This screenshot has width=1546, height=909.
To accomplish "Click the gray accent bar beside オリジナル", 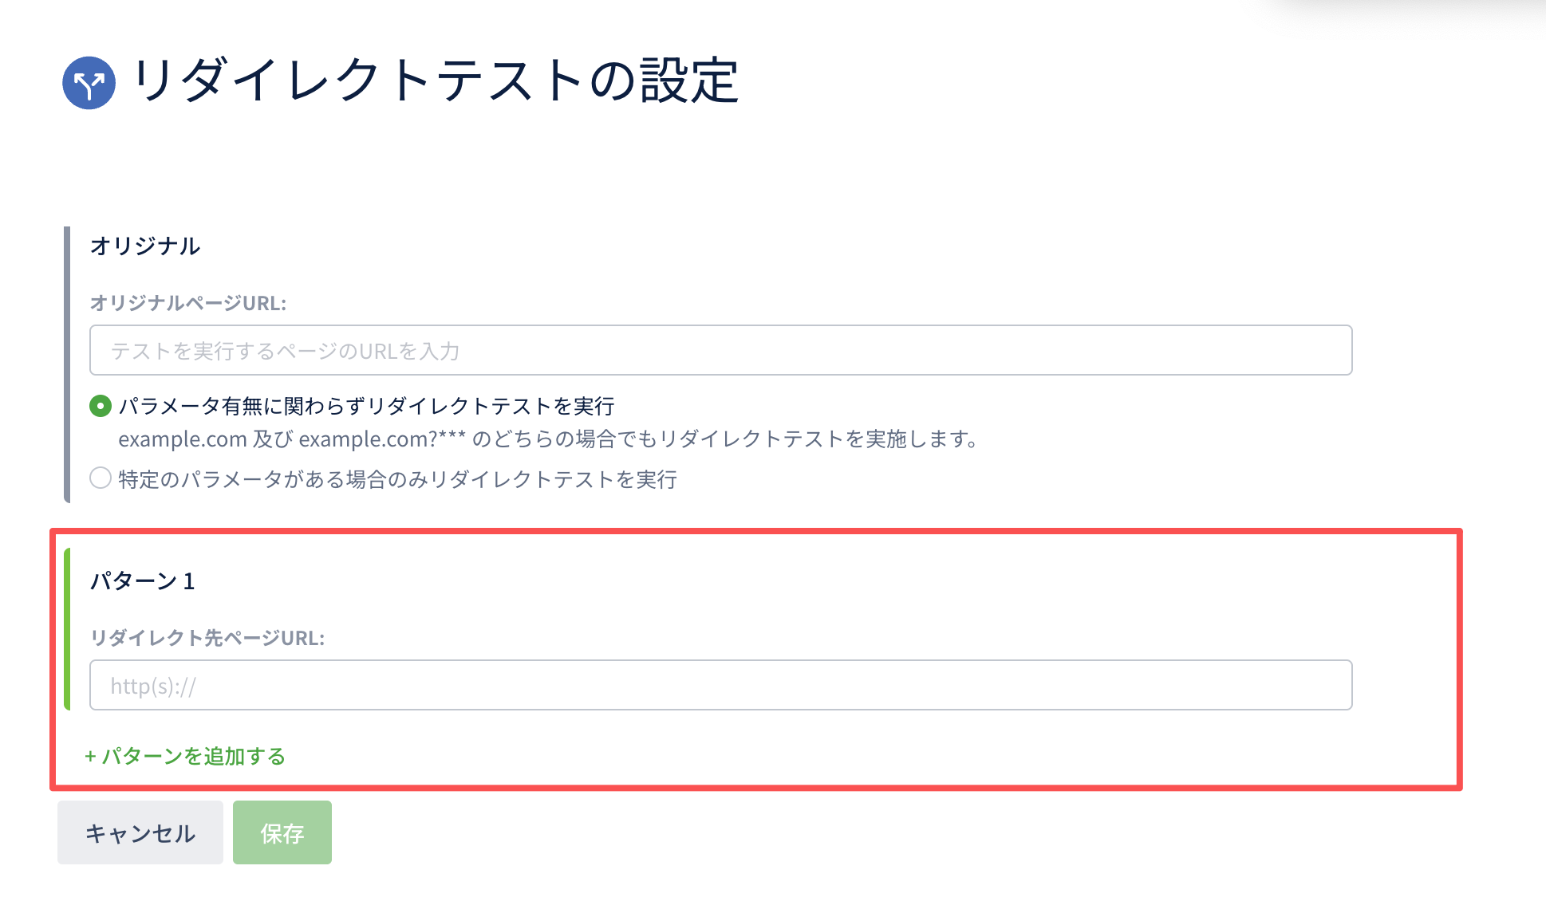I will tap(67, 364).
